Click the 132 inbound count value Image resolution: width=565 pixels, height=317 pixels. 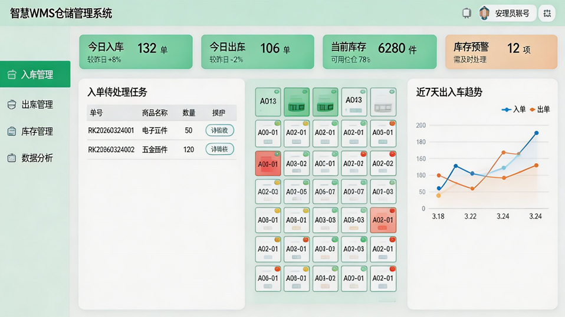point(147,48)
